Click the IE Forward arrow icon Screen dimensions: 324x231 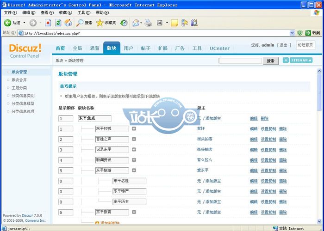33,23
